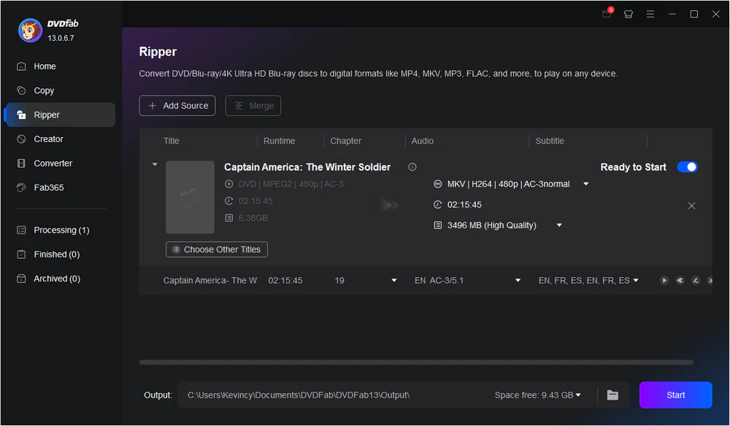Click the Fab365 icon in sidebar

(21, 187)
